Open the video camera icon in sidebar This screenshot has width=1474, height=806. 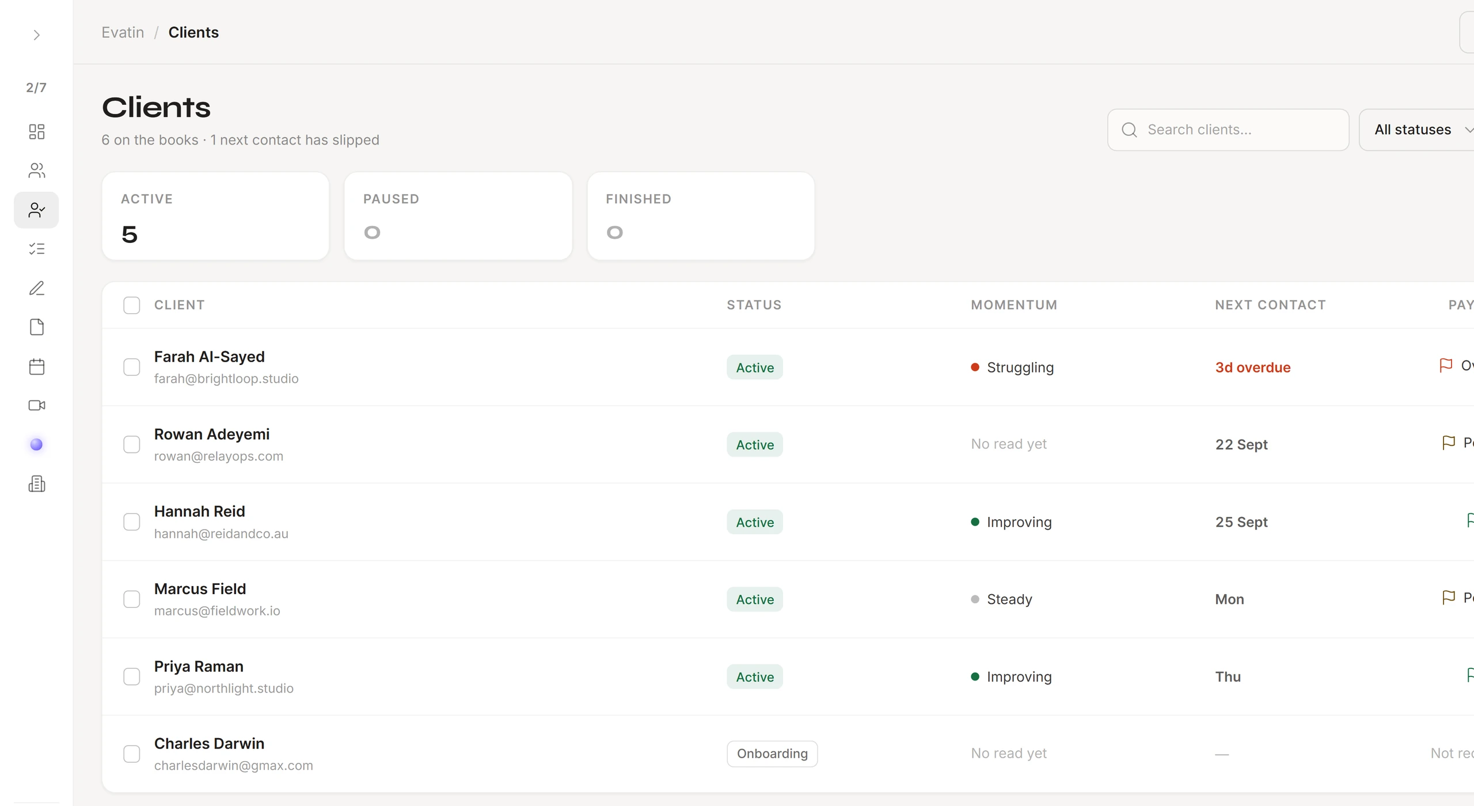[x=36, y=405]
